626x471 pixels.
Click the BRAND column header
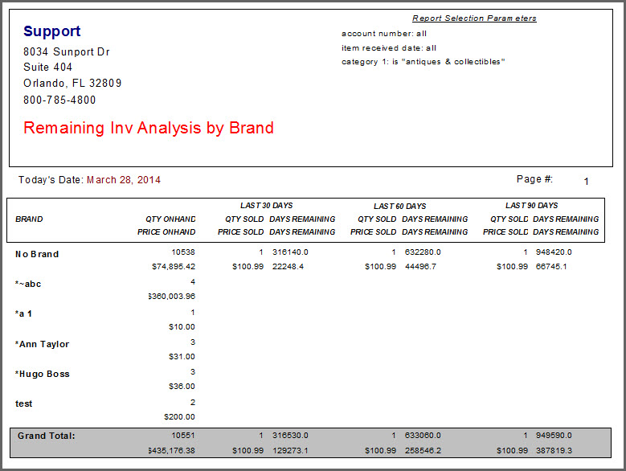click(29, 219)
